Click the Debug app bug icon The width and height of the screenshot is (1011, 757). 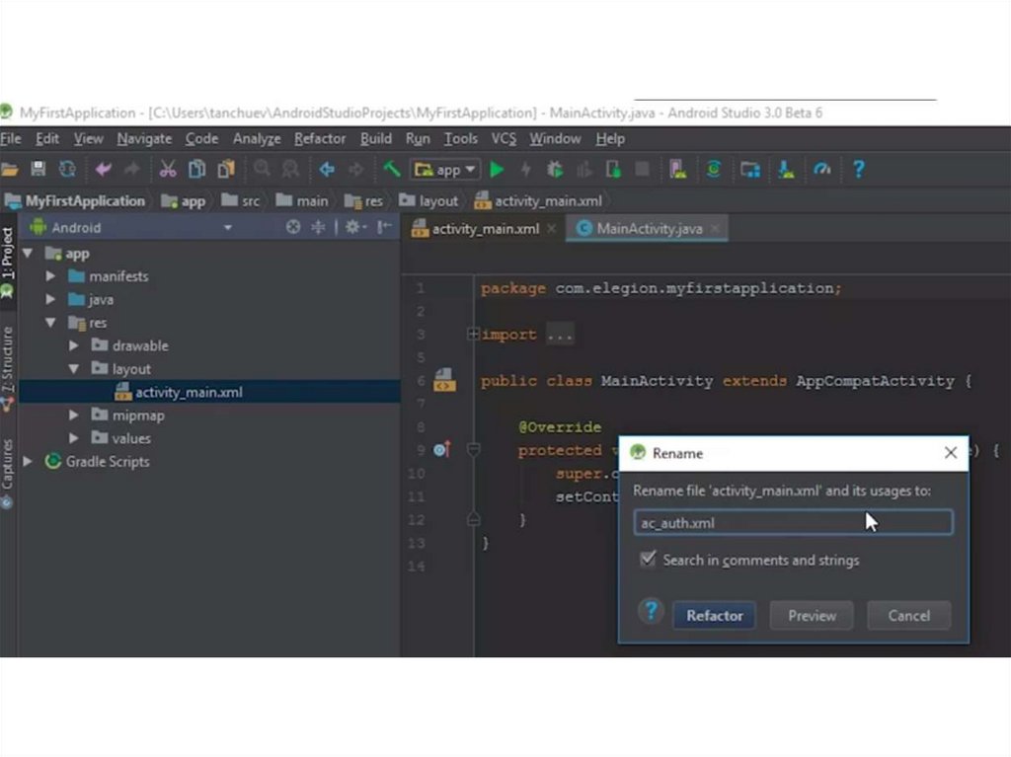pyautogui.click(x=555, y=170)
